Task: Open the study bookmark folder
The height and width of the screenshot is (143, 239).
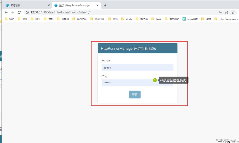Action: (127, 19)
